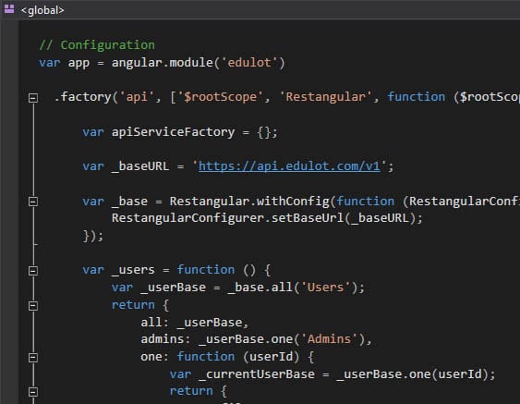Open the https://api.edulot.com/v1 link
Image resolution: width=520 pixels, height=404 pixels.
point(289,166)
